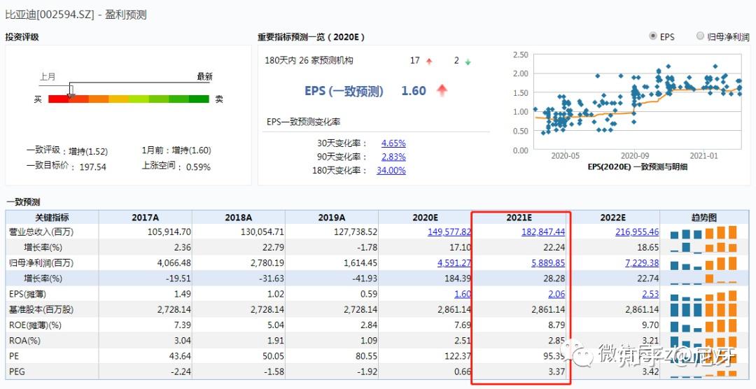Open 2022E net profit 7,229.38 link
The height and width of the screenshot is (389, 756).
[x=642, y=263]
